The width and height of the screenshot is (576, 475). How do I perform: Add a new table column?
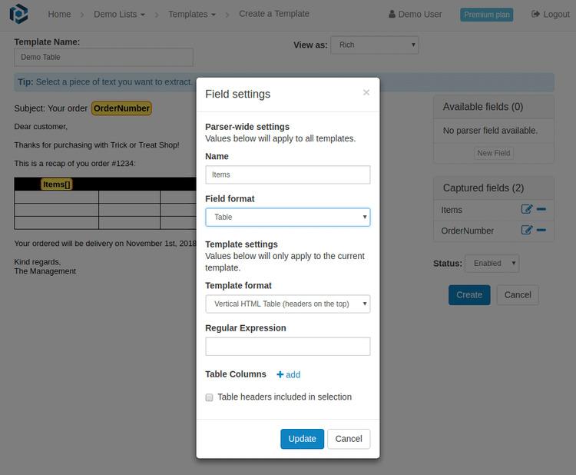pyautogui.click(x=288, y=374)
